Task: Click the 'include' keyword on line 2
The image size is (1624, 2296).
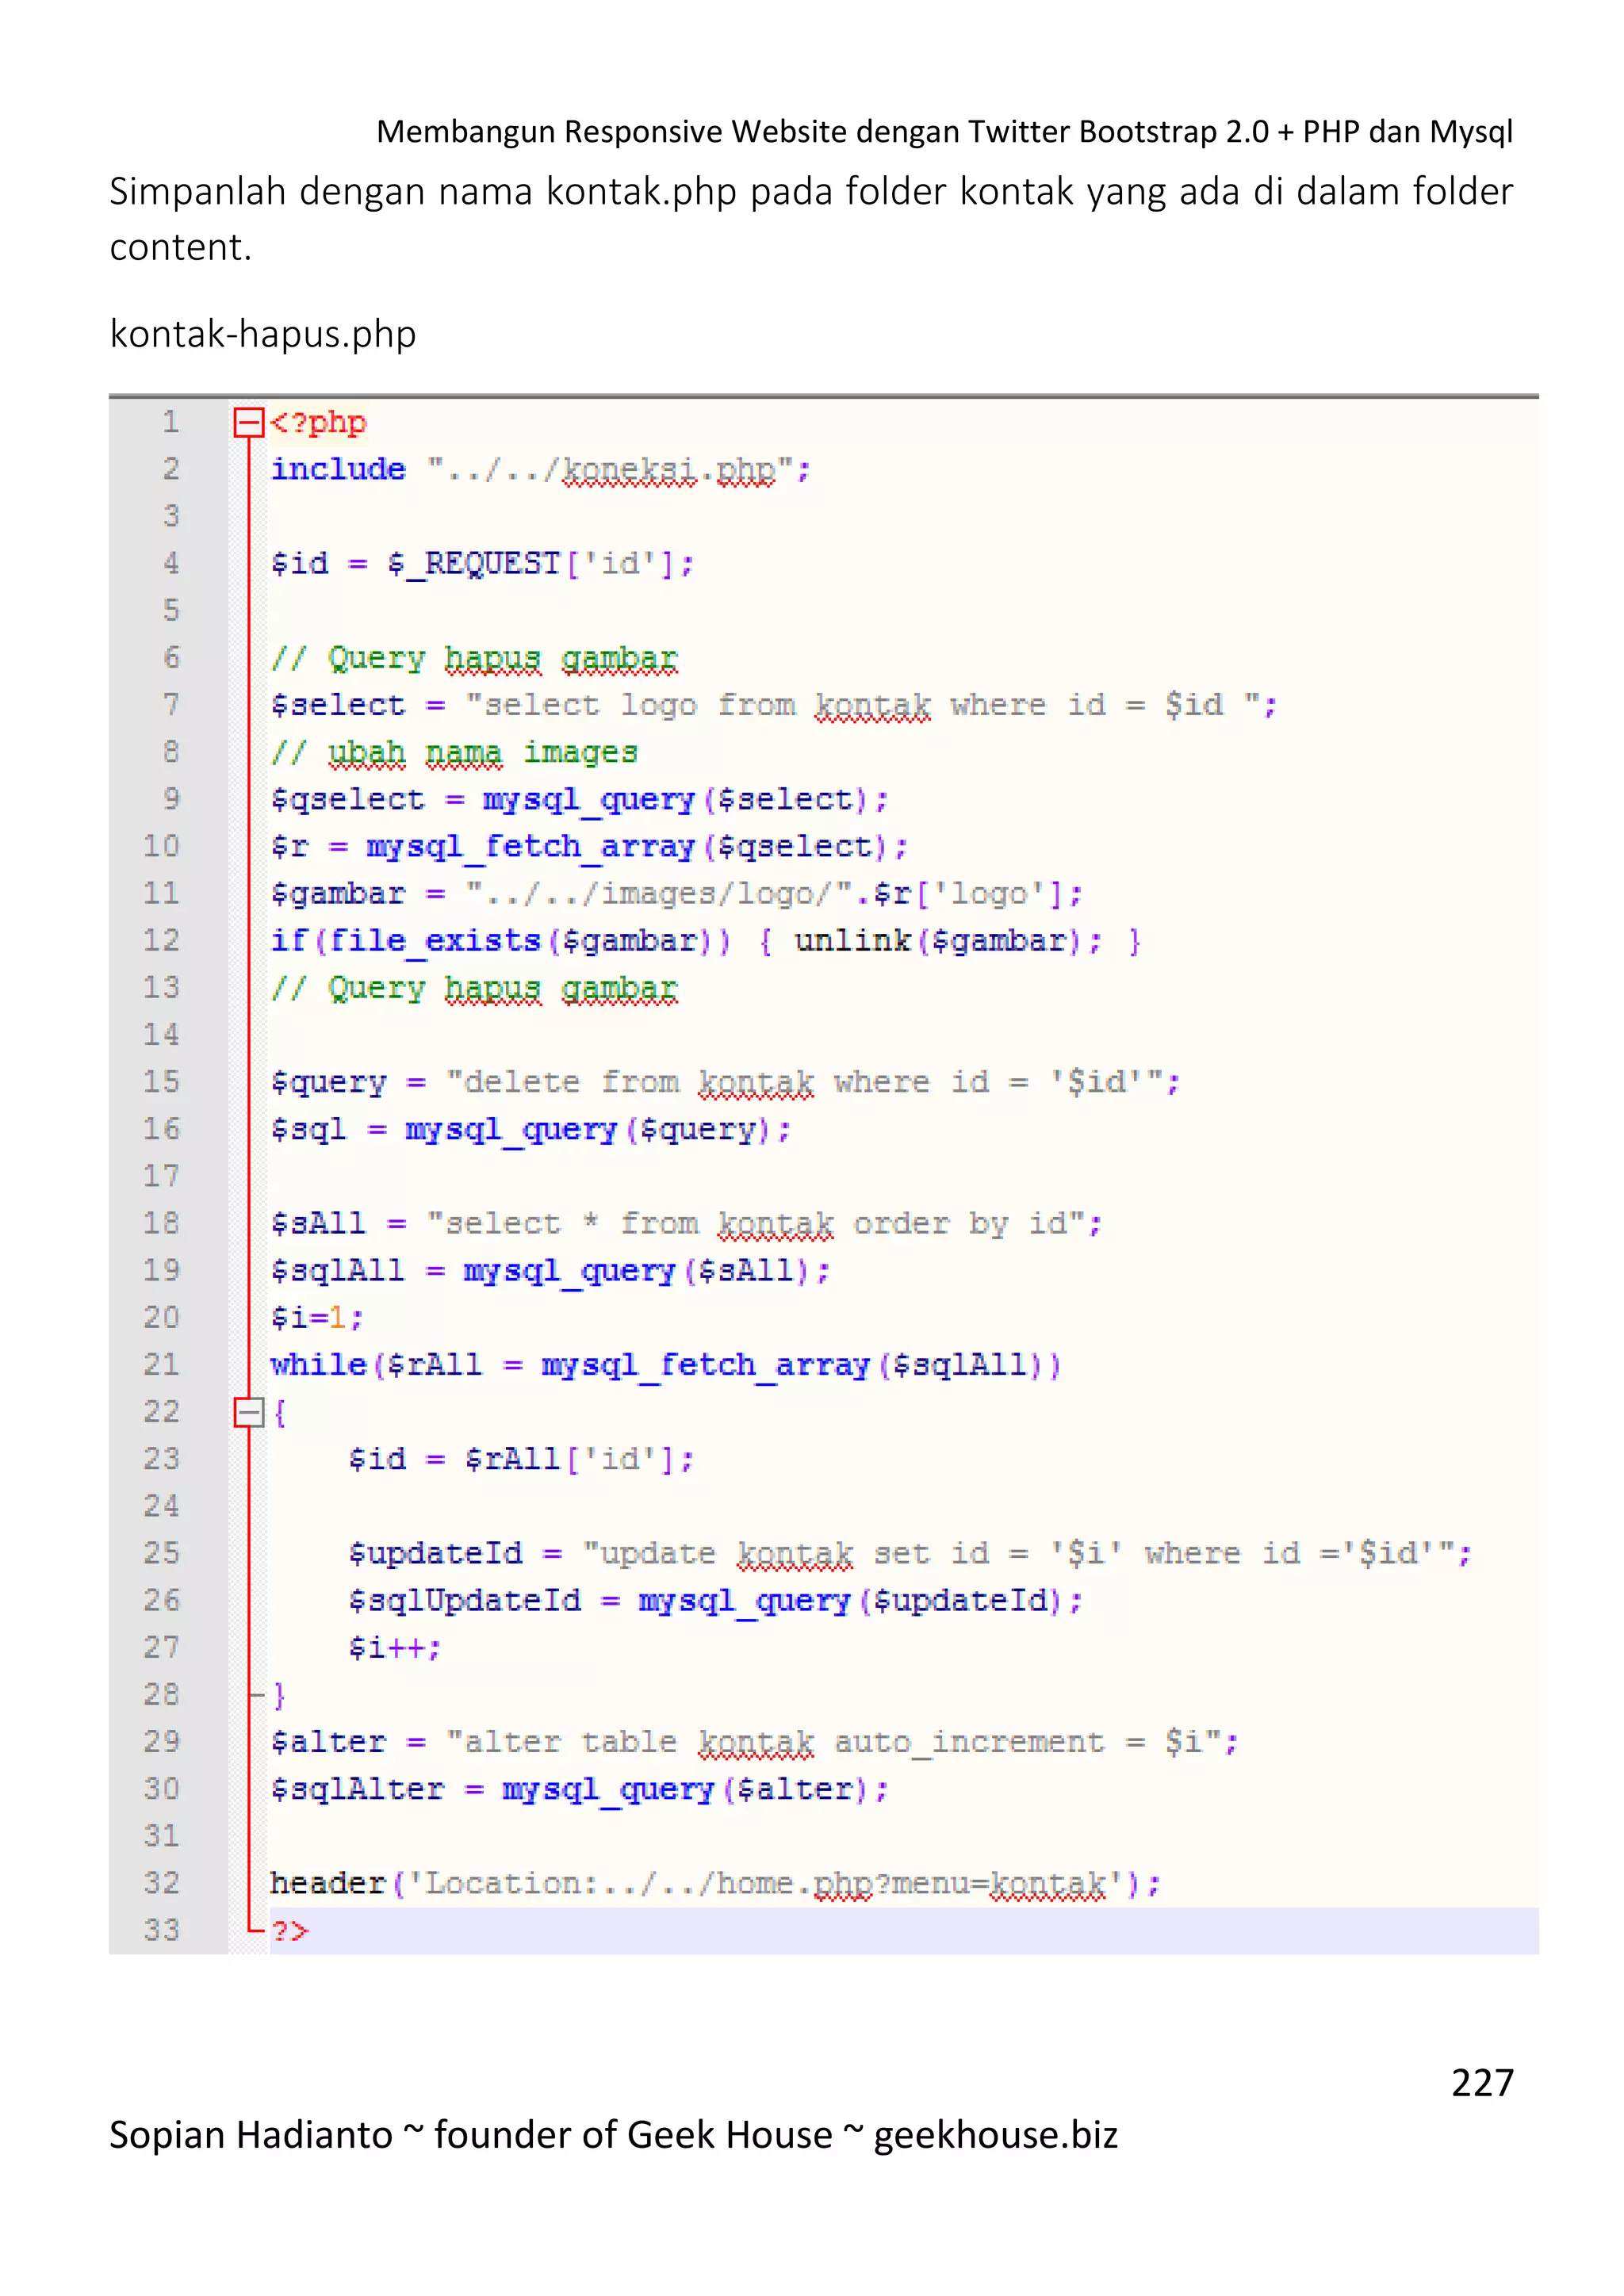Action: tap(338, 469)
